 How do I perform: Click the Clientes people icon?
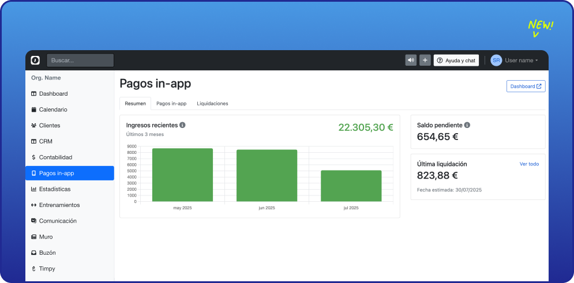pos(33,126)
